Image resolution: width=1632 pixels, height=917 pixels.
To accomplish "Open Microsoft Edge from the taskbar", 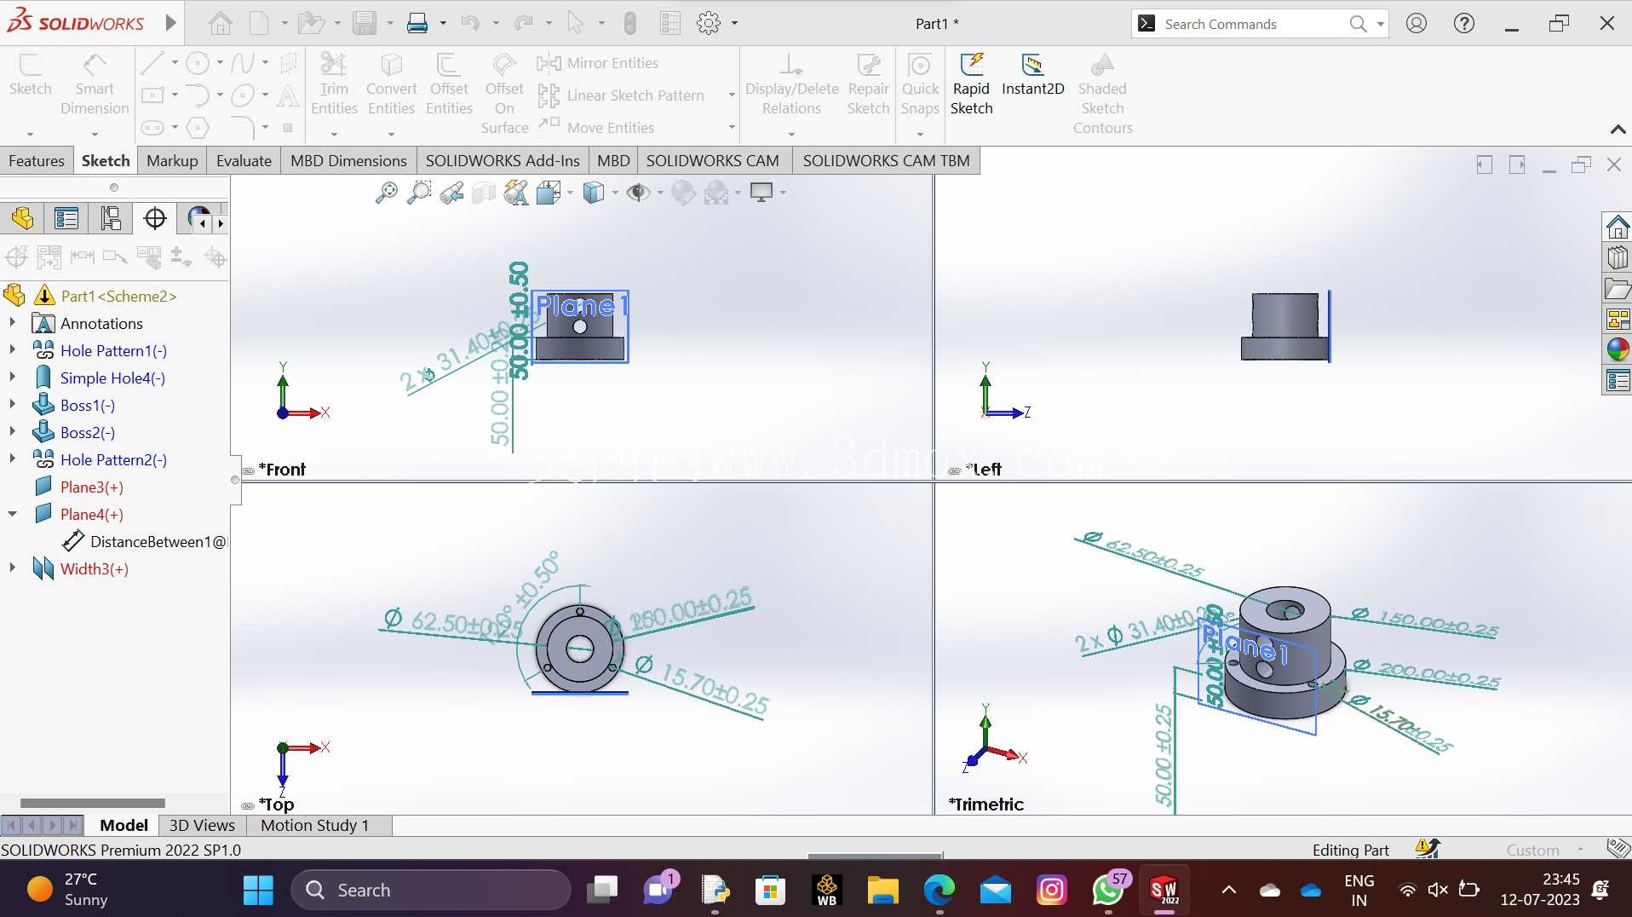I will pyautogui.click(x=939, y=890).
